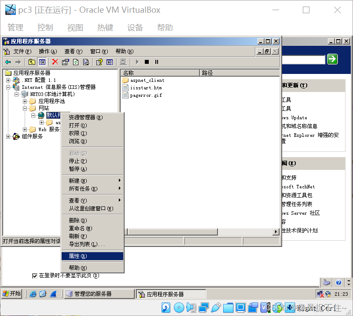Screen dimensions: 353x316
Task: Expand the 组件服务 tree node
Action: click(x=8, y=136)
